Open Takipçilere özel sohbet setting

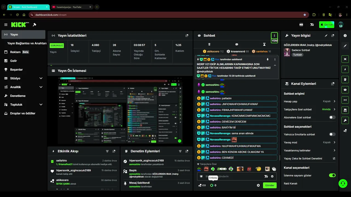click(x=310, y=109)
